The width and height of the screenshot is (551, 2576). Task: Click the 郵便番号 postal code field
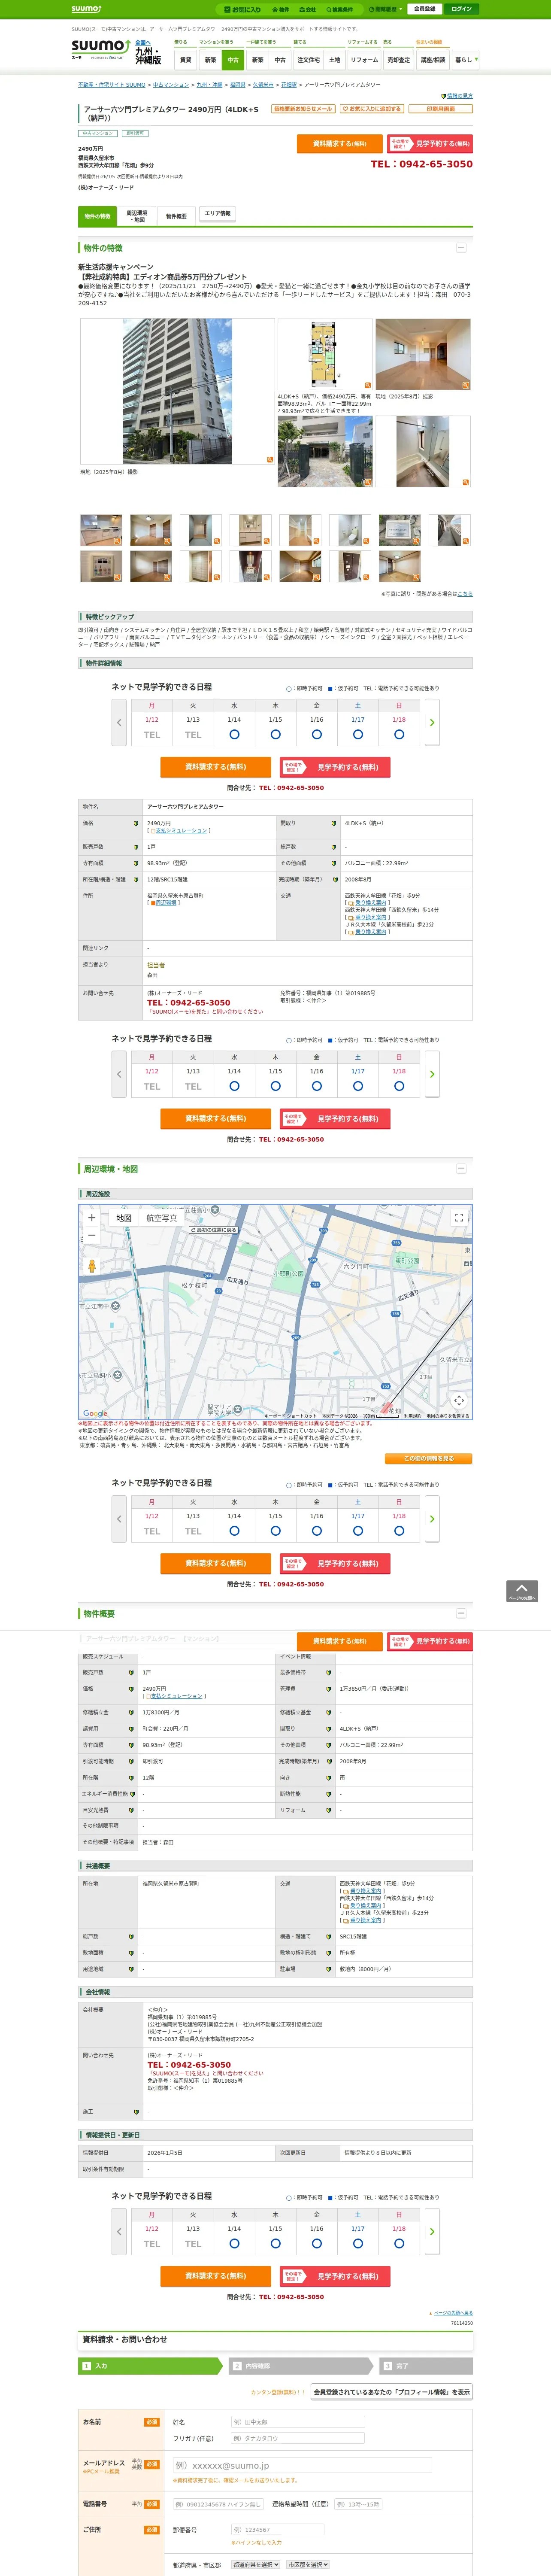(278, 2529)
